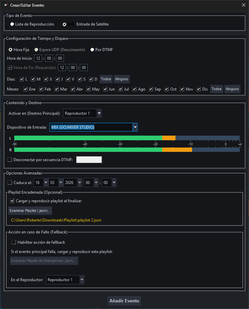249x309 pixels.
Task: Click Ninguno button in the Días row
Action: tap(122, 79)
